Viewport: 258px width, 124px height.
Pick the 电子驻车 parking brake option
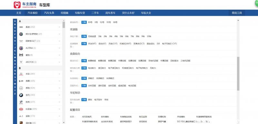pyautogui.click(x=98, y=100)
